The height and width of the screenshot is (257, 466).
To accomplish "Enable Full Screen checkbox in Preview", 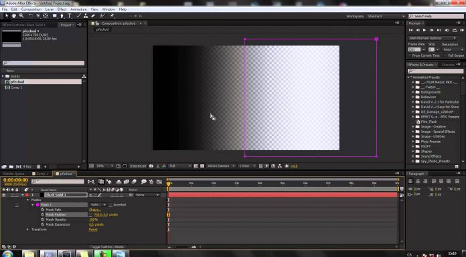I will pos(445,55).
